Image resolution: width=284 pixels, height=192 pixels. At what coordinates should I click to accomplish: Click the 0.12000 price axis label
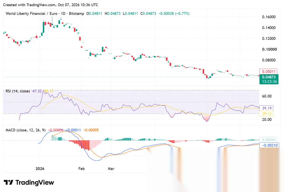pos(269,38)
